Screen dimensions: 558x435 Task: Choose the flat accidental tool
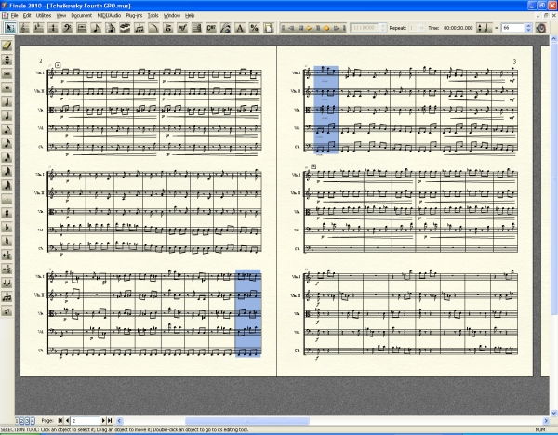pyautogui.click(x=7, y=228)
